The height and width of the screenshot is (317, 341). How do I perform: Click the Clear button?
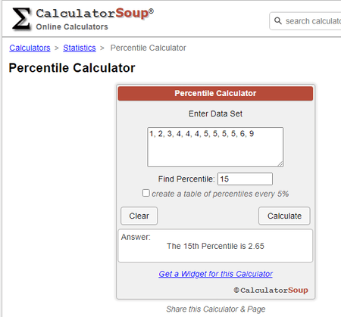tap(139, 216)
